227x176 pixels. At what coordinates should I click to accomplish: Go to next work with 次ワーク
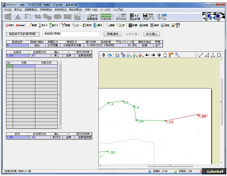pyautogui.click(x=43, y=25)
